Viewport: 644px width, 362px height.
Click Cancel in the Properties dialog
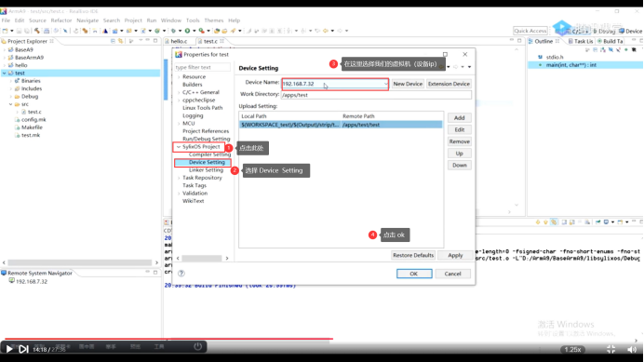[452, 274]
